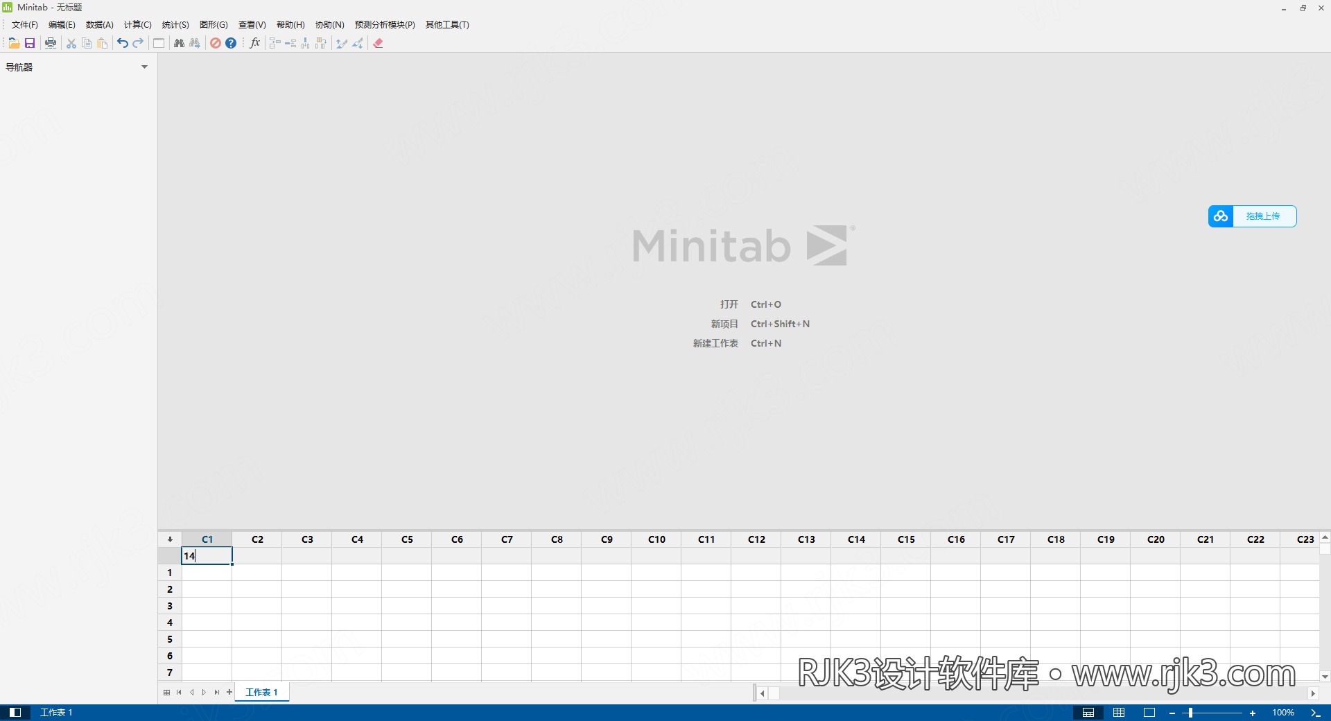Click the brush icon with the down arrow
1331x721 pixels.
click(358, 43)
